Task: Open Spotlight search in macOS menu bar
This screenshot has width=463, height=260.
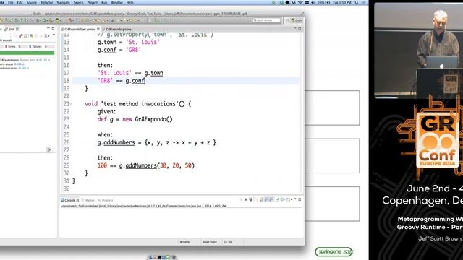Action: tap(357, 2)
